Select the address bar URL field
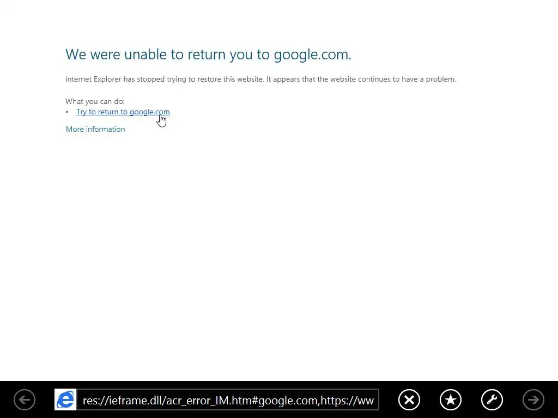The image size is (558, 418). click(x=228, y=400)
